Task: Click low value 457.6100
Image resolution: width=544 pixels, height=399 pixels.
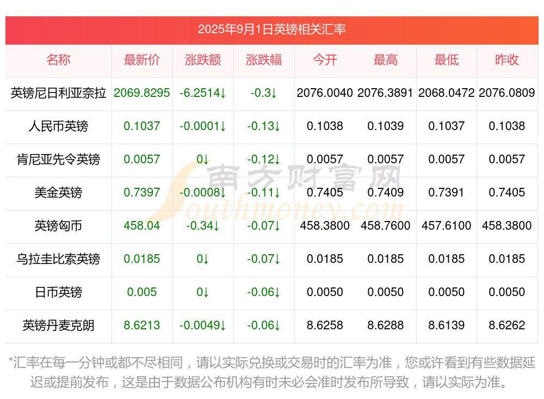Action: (447, 226)
